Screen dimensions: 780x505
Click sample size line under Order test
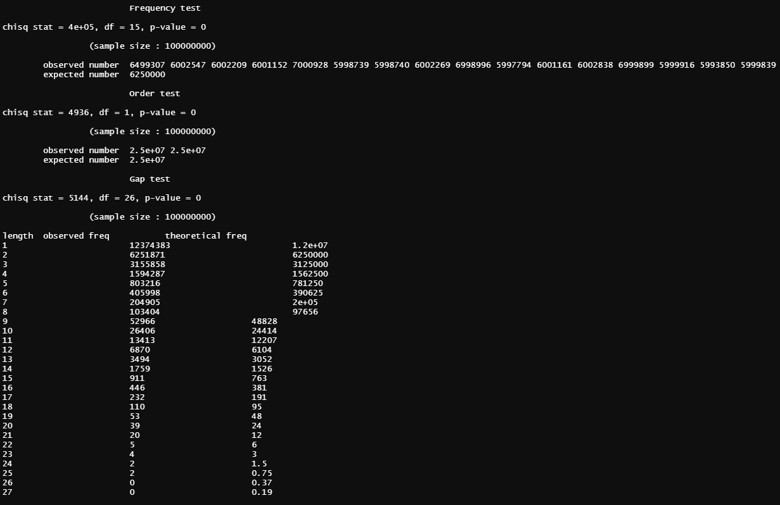152,132
